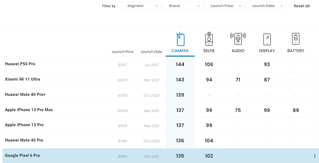Viewport: 319px width, 163px height.
Task: Sort by SELFIE score label
Action: click(209, 51)
